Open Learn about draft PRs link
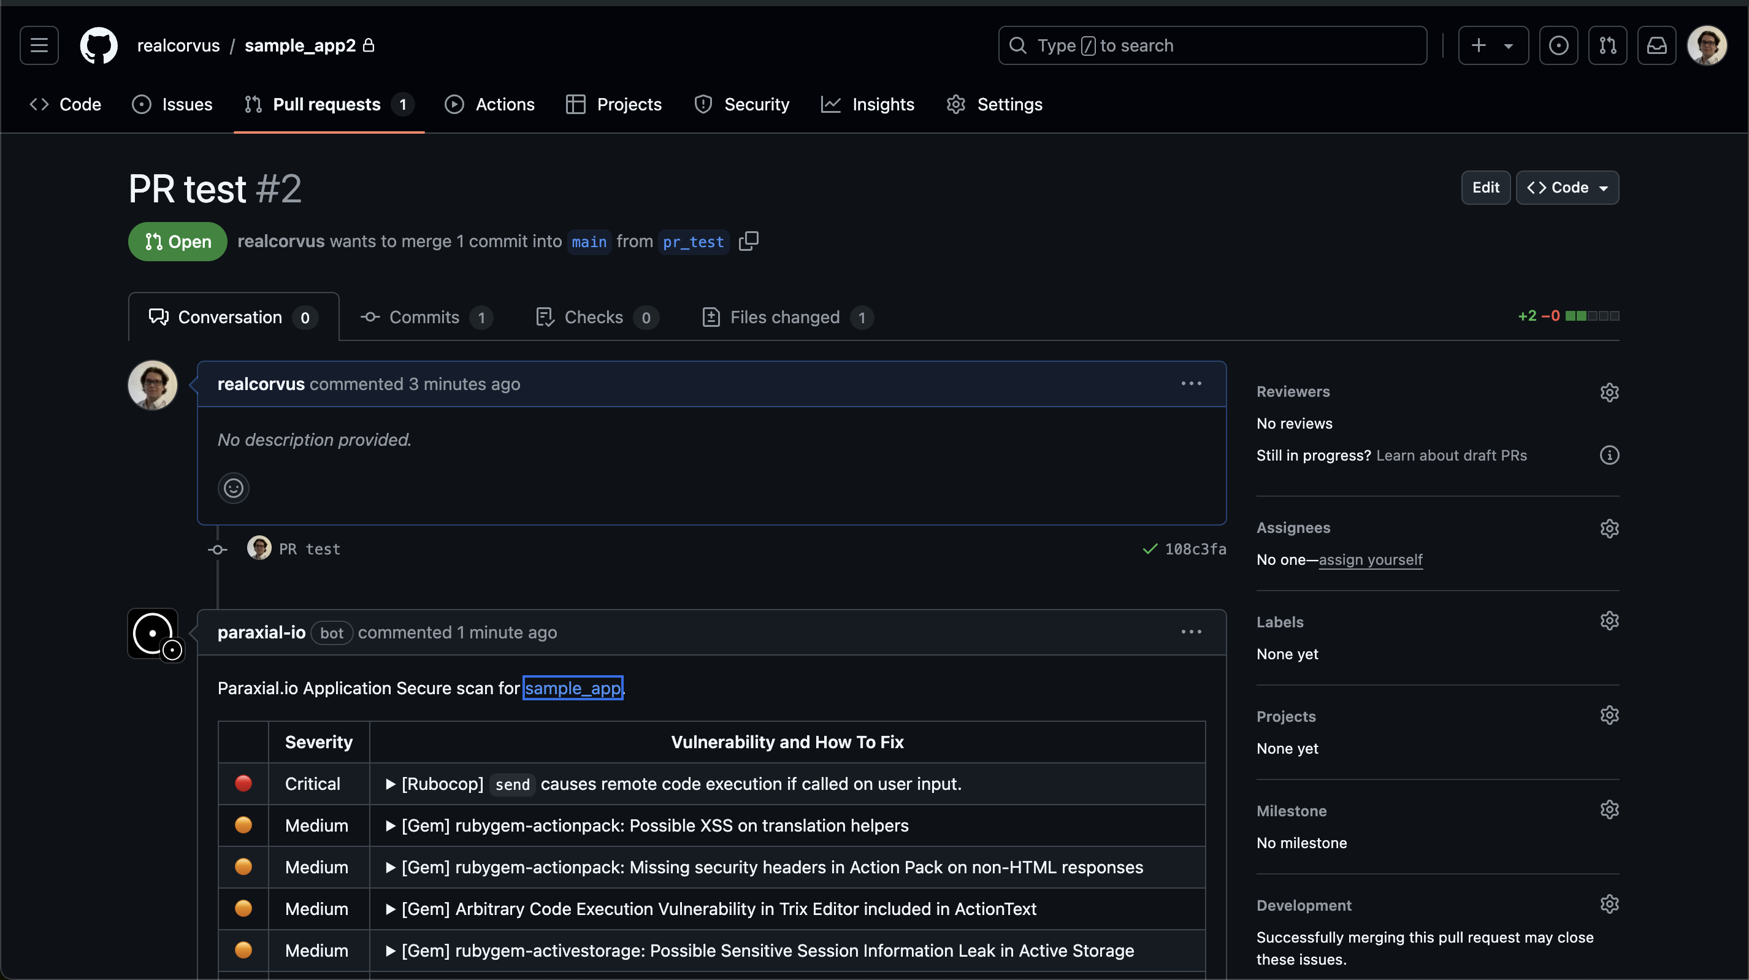The image size is (1749, 980). point(1451,455)
